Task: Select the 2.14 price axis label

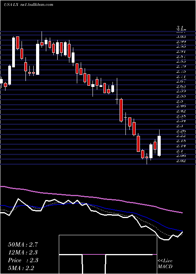Action: coord(181,146)
